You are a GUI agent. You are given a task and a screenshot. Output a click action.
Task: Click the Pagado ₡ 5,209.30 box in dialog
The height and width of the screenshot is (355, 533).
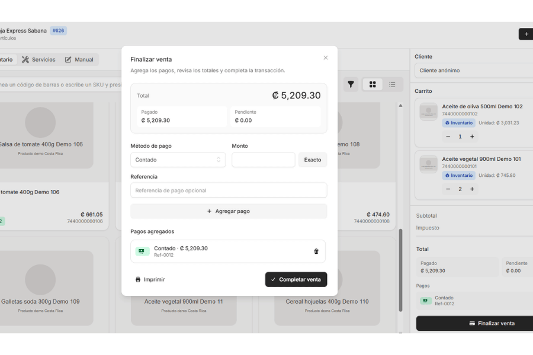[x=182, y=117]
